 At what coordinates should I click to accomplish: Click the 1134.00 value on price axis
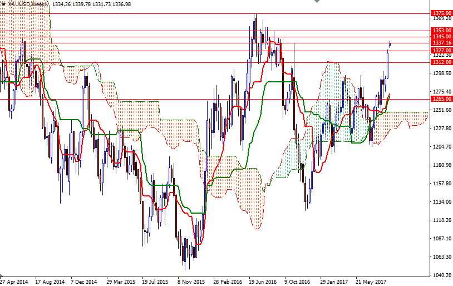click(441, 202)
